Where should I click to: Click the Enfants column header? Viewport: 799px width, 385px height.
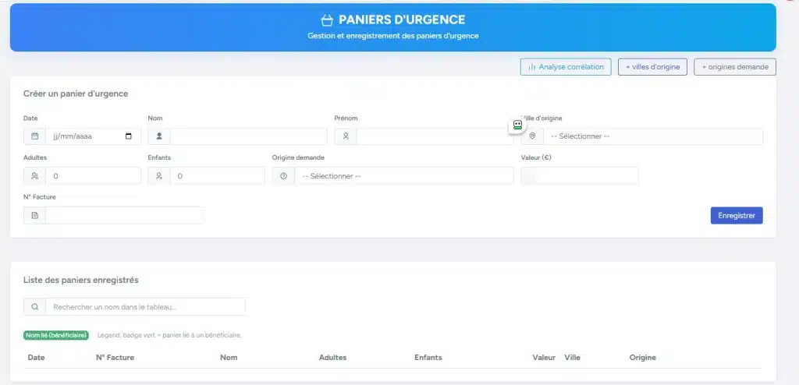click(x=428, y=358)
